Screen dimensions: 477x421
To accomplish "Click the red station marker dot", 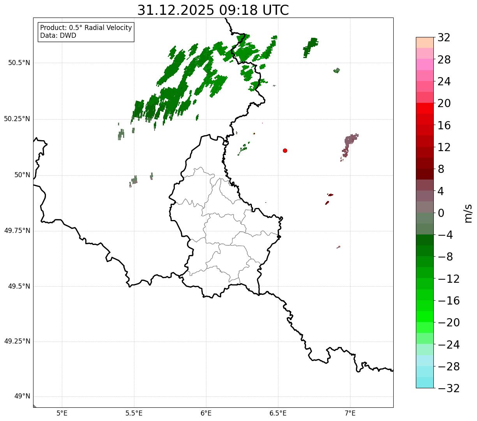I will (x=285, y=150).
